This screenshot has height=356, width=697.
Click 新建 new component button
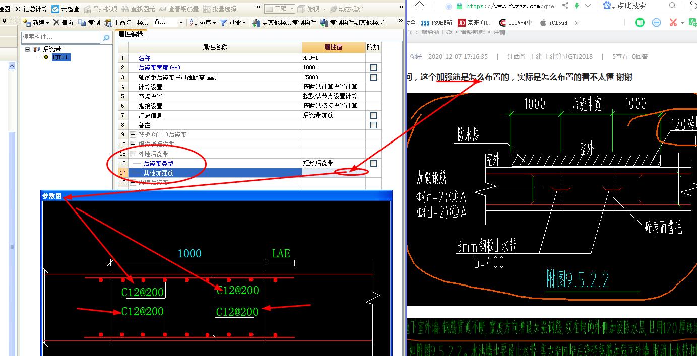pos(36,23)
